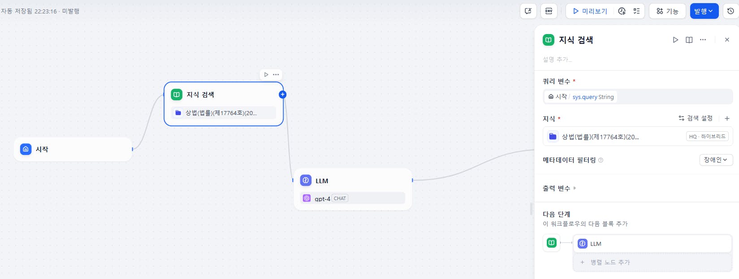Edit the 지식 검색 panel title
The height and width of the screenshot is (279, 739).
tap(576, 40)
